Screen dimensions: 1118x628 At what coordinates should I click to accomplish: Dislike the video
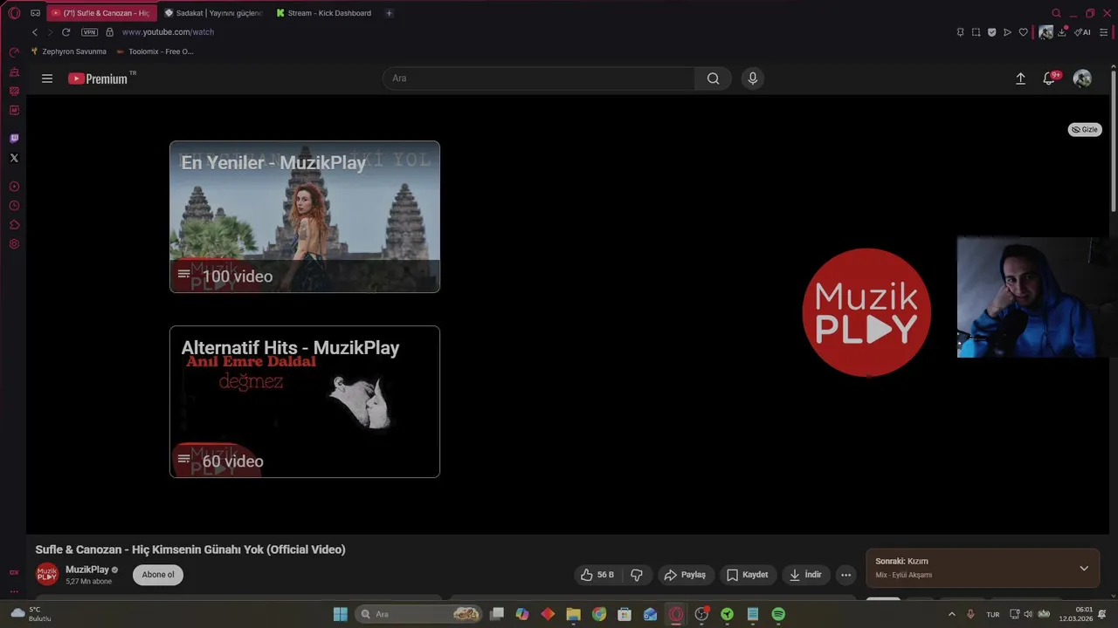(637, 575)
